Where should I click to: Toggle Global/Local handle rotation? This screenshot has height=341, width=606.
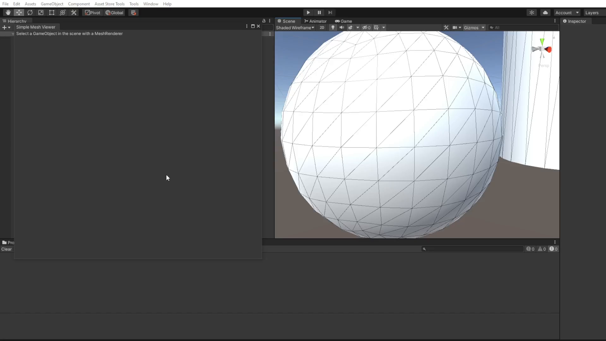coord(114,13)
